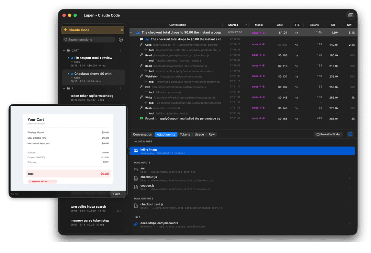
Task: Click the image icon of the top conversation row
Action: pos(138,32)
